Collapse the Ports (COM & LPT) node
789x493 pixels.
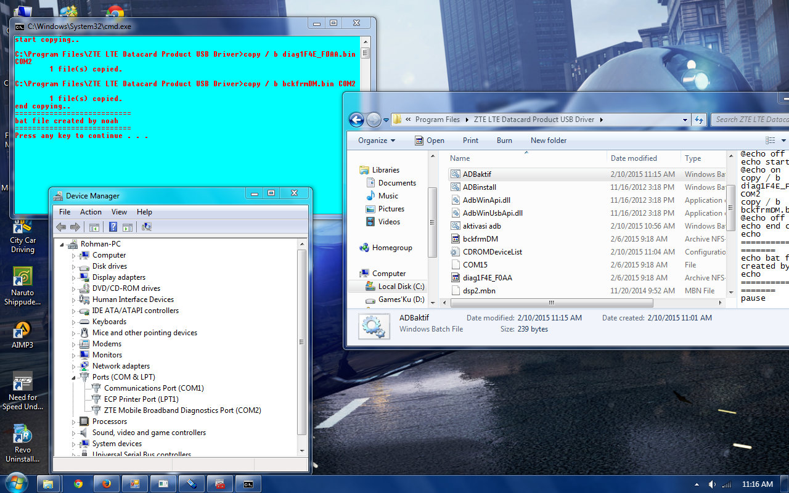coord(74,377)
